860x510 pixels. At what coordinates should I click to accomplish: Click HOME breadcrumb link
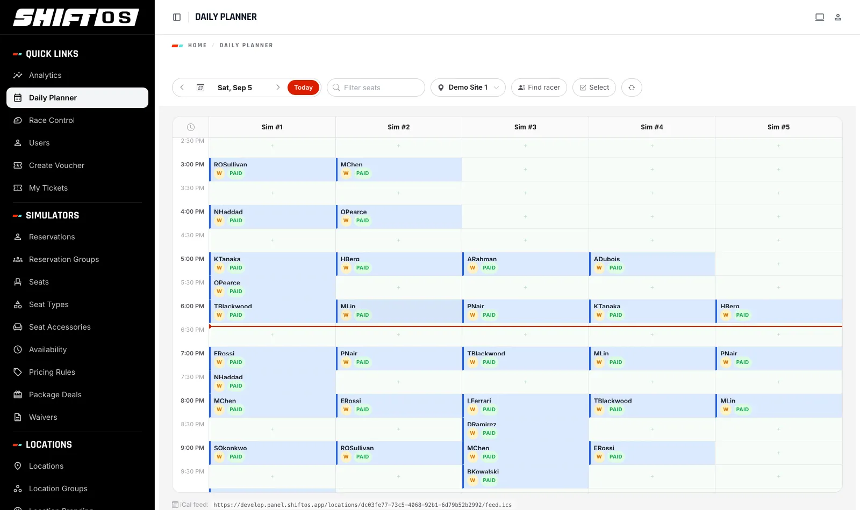pos(197,46)
